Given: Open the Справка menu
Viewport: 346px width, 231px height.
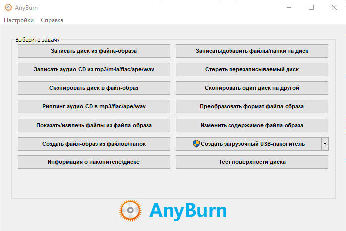Looking at the screenshot, I should coord(52,20).
